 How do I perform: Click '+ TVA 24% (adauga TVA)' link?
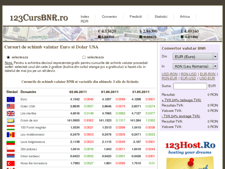(x=181, y=100)
